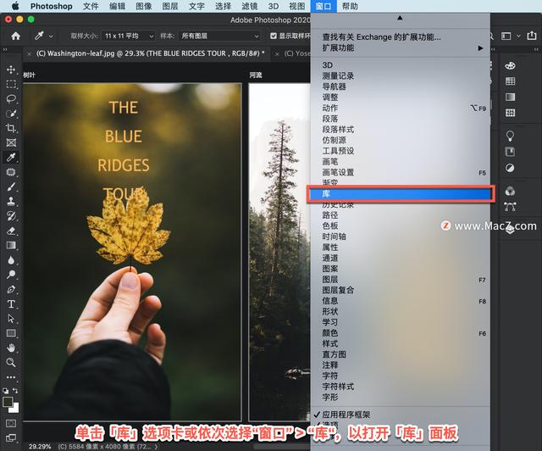Click the Home icon in options bar
This screenshot has width=542, height=451.
[14, 36]
